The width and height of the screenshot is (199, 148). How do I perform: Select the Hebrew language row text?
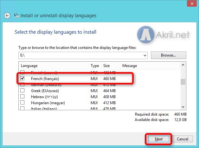coord(44,97)
